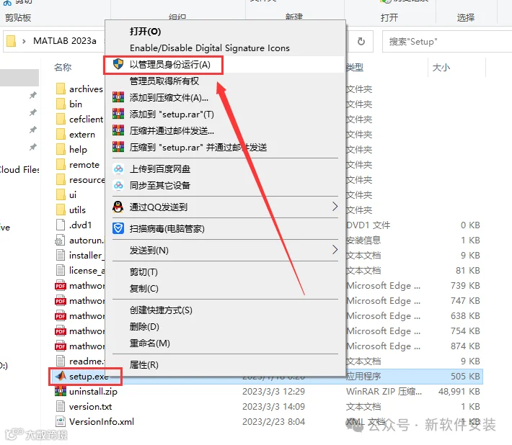Sort by the 类型 column header
This screenshot has height=445, width=512.
(355, 68)
